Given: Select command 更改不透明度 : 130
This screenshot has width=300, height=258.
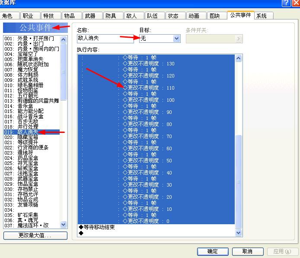Looking at the screenshot, I should coord(156,64).
